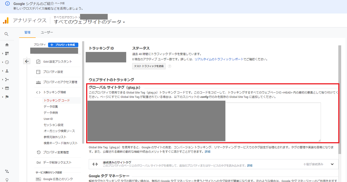Expand the Audience sidebar section arrow
The image size is (347, 182).
point(3,71)
